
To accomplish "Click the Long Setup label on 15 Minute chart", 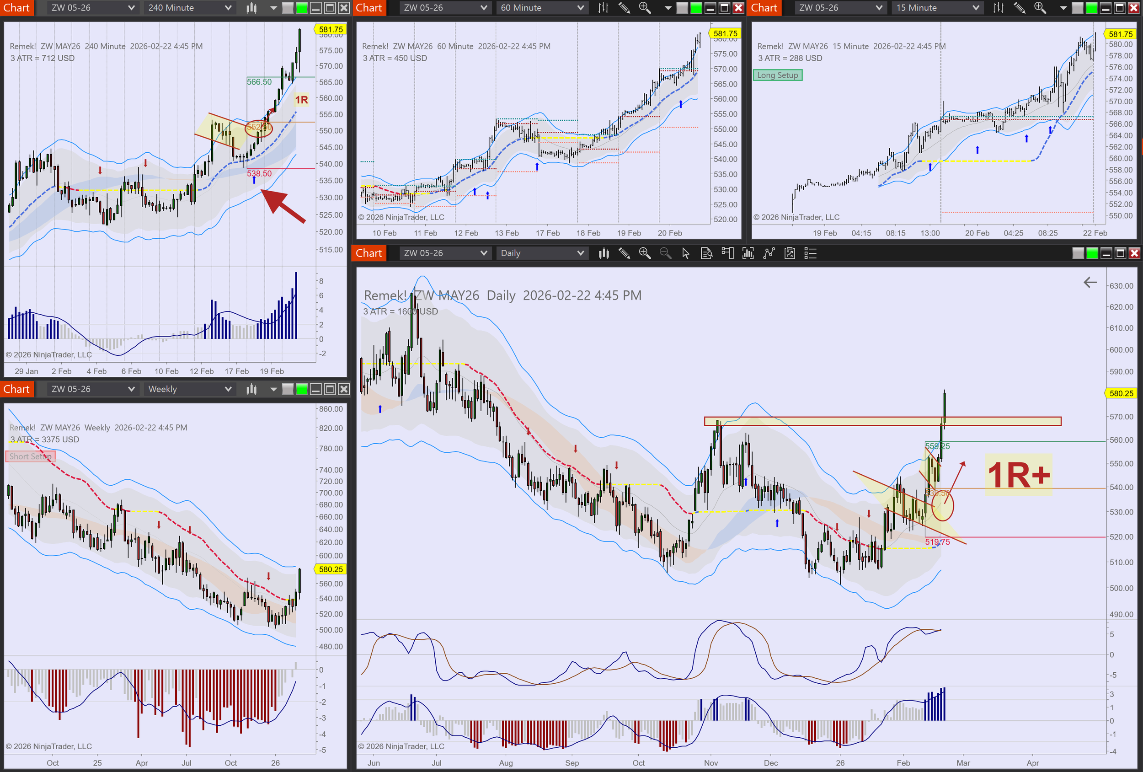I will (x=777, y=75).
